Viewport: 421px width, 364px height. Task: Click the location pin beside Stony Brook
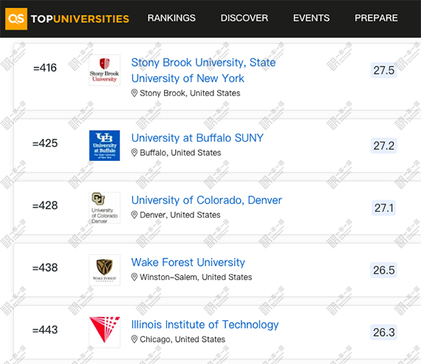[x=134, y=93]
